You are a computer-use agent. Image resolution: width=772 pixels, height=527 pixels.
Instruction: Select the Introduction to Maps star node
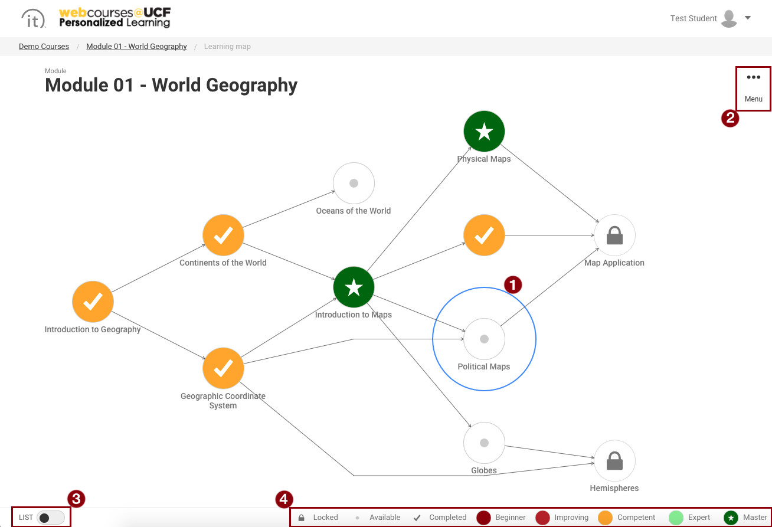354,287
